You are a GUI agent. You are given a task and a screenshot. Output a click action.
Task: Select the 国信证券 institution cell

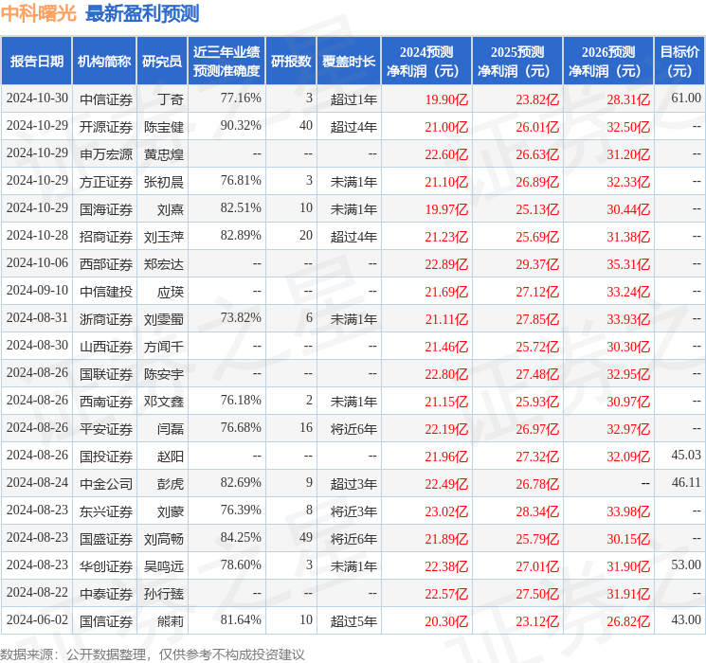106,621
